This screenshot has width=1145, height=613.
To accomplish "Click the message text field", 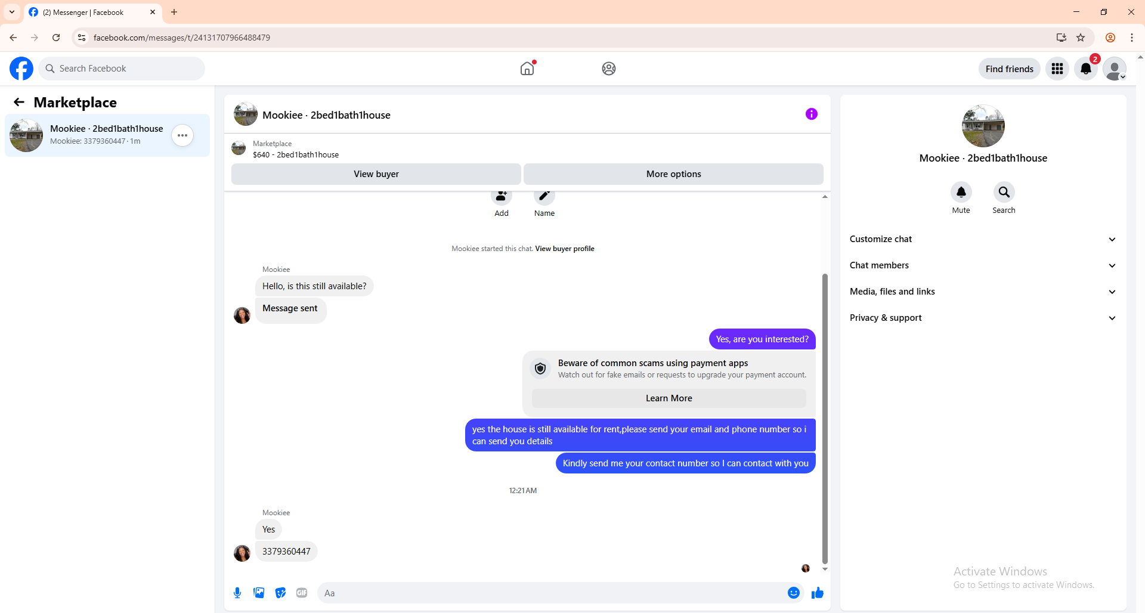I will [553, 593].
